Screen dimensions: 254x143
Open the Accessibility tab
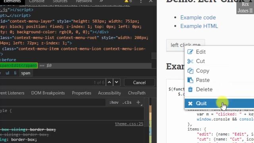tap(110, 93)
